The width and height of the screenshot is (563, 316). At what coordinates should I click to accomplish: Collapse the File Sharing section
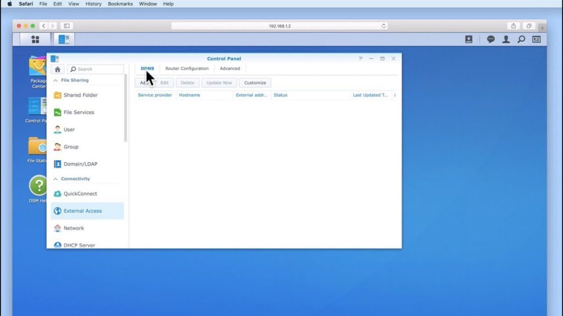tap(56, 81)
